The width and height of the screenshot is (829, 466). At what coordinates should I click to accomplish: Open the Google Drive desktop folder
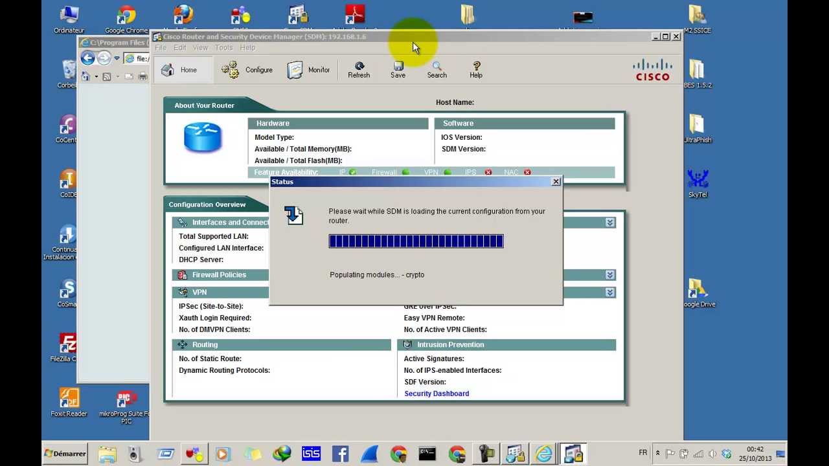699,293
